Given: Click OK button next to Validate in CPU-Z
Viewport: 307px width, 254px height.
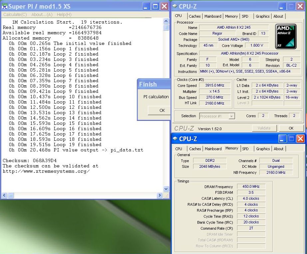Looking at the screenshot, I should pyautogui.click(x=291, y=128).
